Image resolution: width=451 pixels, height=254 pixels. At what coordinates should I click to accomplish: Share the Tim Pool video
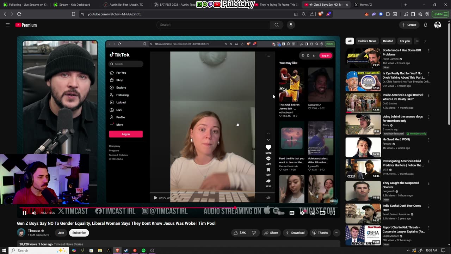coord(271,233)
